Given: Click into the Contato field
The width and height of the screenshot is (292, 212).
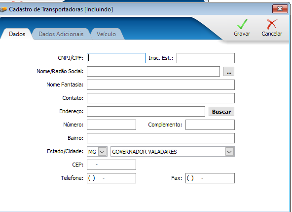Looking at the screenshot, I should [161, 98].
